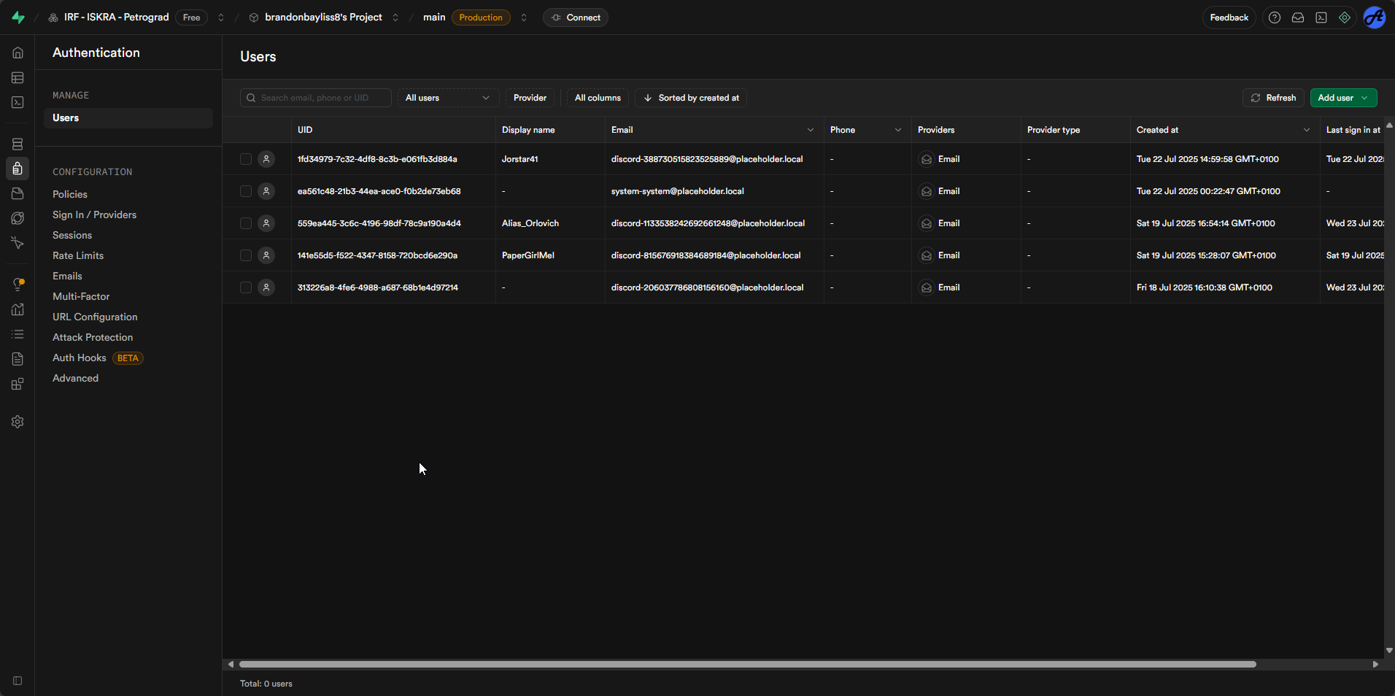Expand the organization switcher chevron
The height and width of the screenshot is (696, 1395).
coord(221,18)
